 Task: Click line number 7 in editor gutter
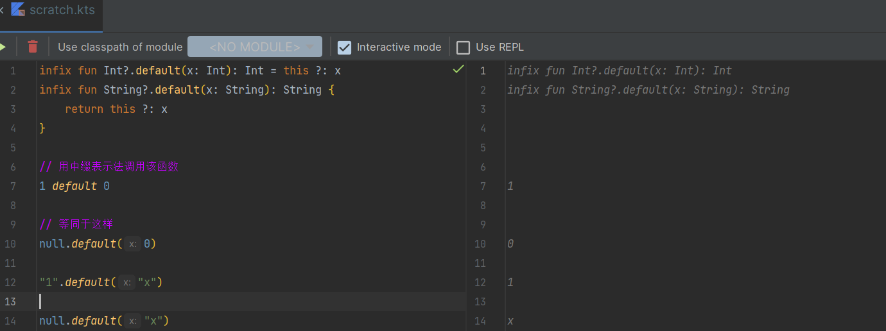click(13, 186)
